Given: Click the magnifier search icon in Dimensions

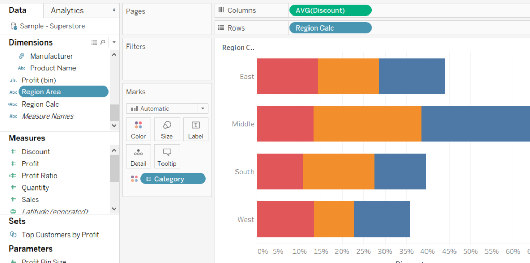Looking at the screenshot, I should pos(102,42).
